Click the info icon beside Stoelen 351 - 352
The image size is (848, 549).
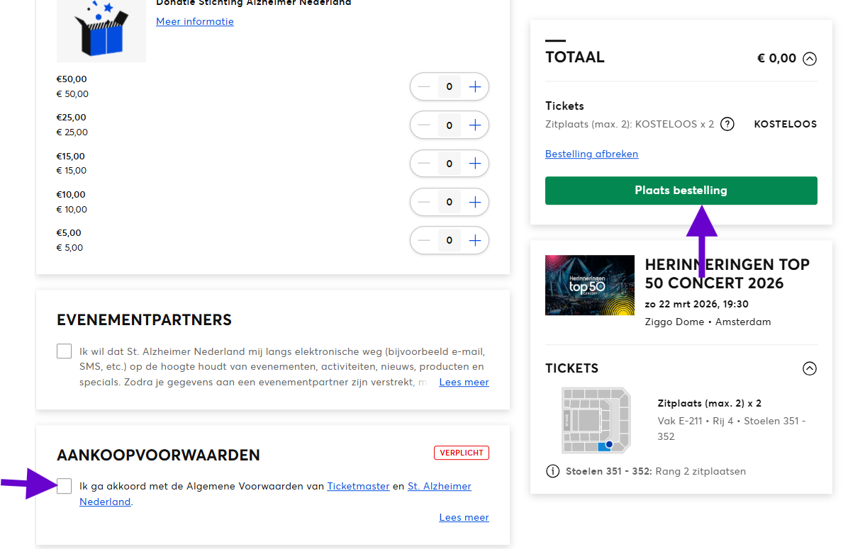552,470
